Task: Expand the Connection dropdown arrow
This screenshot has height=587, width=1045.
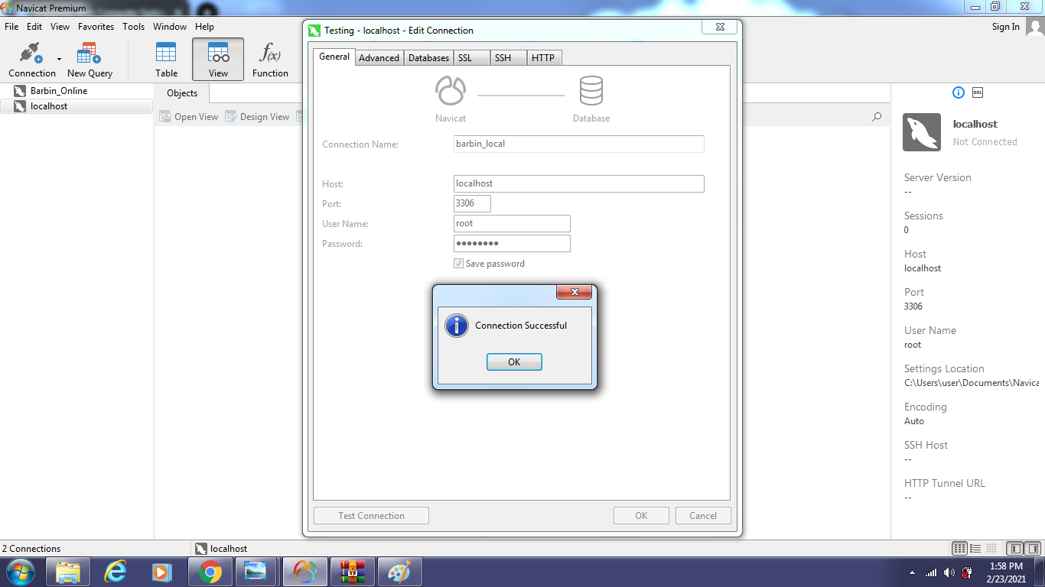Action: [59, 60]
